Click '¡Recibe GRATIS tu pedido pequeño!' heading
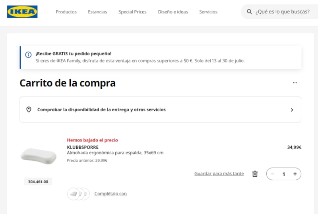 click(x=74, y=54)
